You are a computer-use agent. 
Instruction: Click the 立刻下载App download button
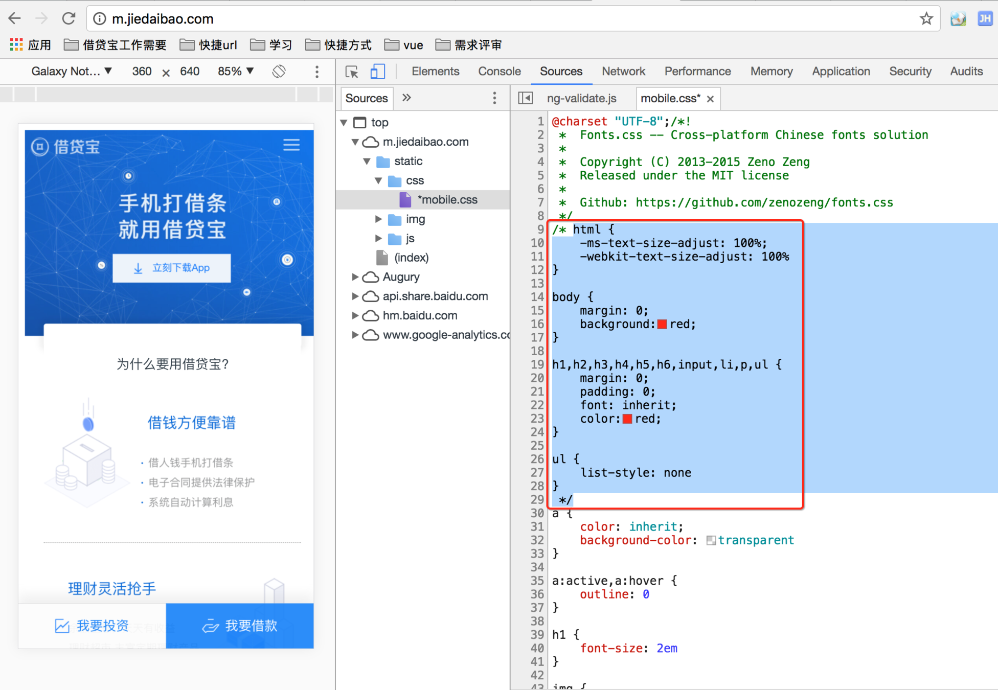(172, 268)
